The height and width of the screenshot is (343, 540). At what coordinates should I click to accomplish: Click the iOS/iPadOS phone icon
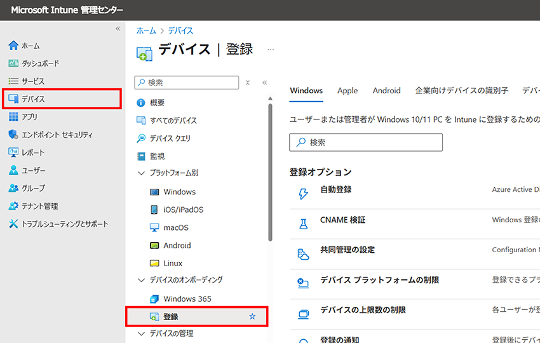154,210
